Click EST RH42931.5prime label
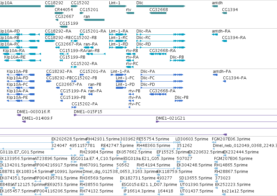This screenshot has width=277, height=196. 103,139
